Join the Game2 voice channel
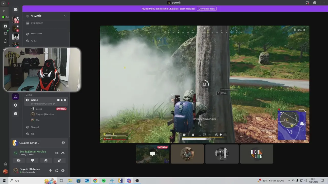The width and height of the screenshot is (328, 184). coord(35,127)
